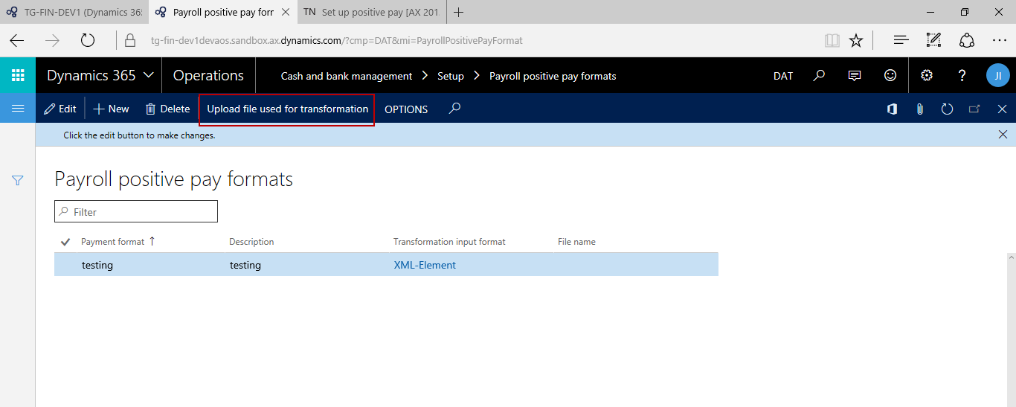Image resolution: width=1016 pixels, height=407 pixels.
Task: Open the messages icon in navigation bar
Action: click(855, 75)
